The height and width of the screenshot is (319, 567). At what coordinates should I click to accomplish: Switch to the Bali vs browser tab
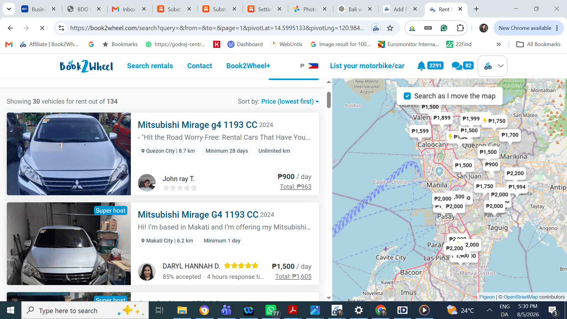[355, 9]
